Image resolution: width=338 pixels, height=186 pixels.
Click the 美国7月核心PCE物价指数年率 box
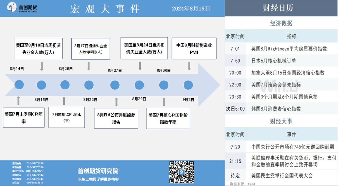(168, 119)
